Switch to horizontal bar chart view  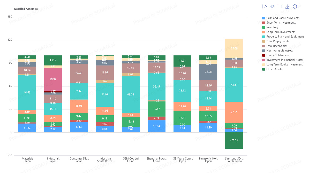tap(265, 6)
